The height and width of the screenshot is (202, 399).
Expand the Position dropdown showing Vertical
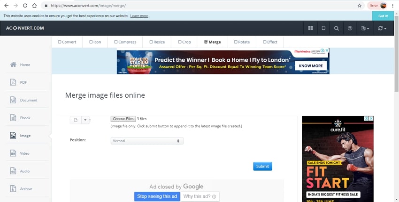(147, 141)
